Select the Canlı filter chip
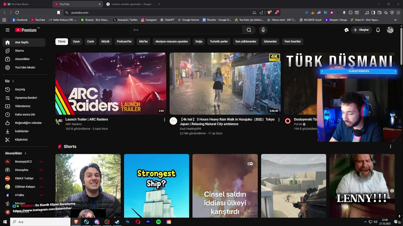Viewport: 403px width, 226px height. tap(91, 41)
